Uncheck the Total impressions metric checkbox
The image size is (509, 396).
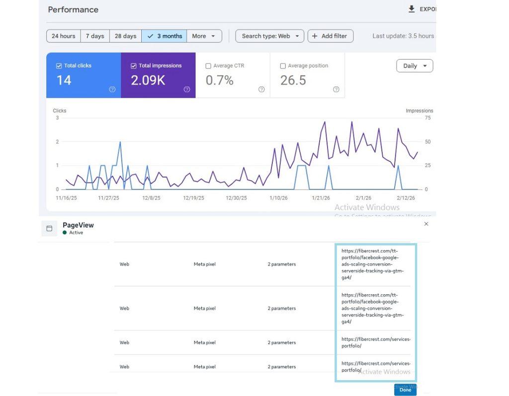point(133,65)
